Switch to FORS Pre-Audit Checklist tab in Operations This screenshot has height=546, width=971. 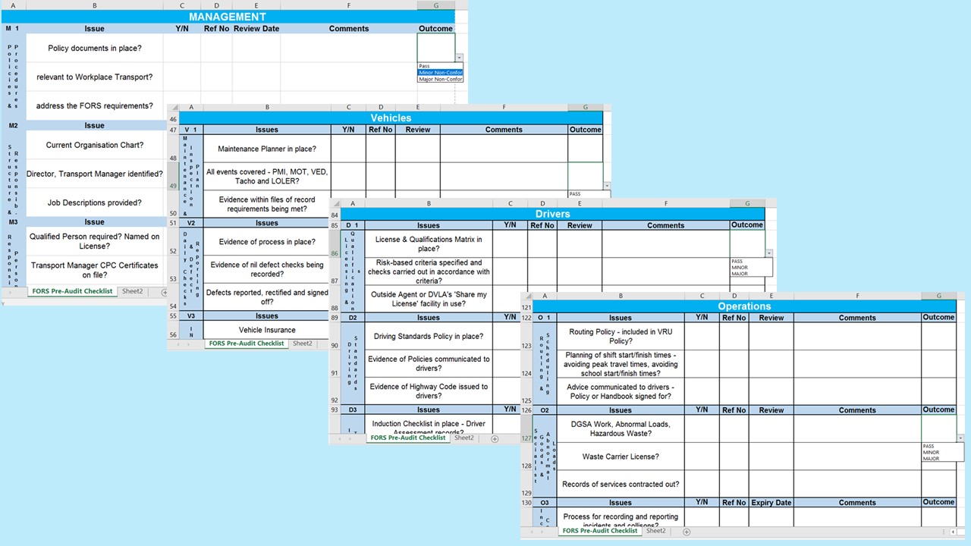coord(599,531)
